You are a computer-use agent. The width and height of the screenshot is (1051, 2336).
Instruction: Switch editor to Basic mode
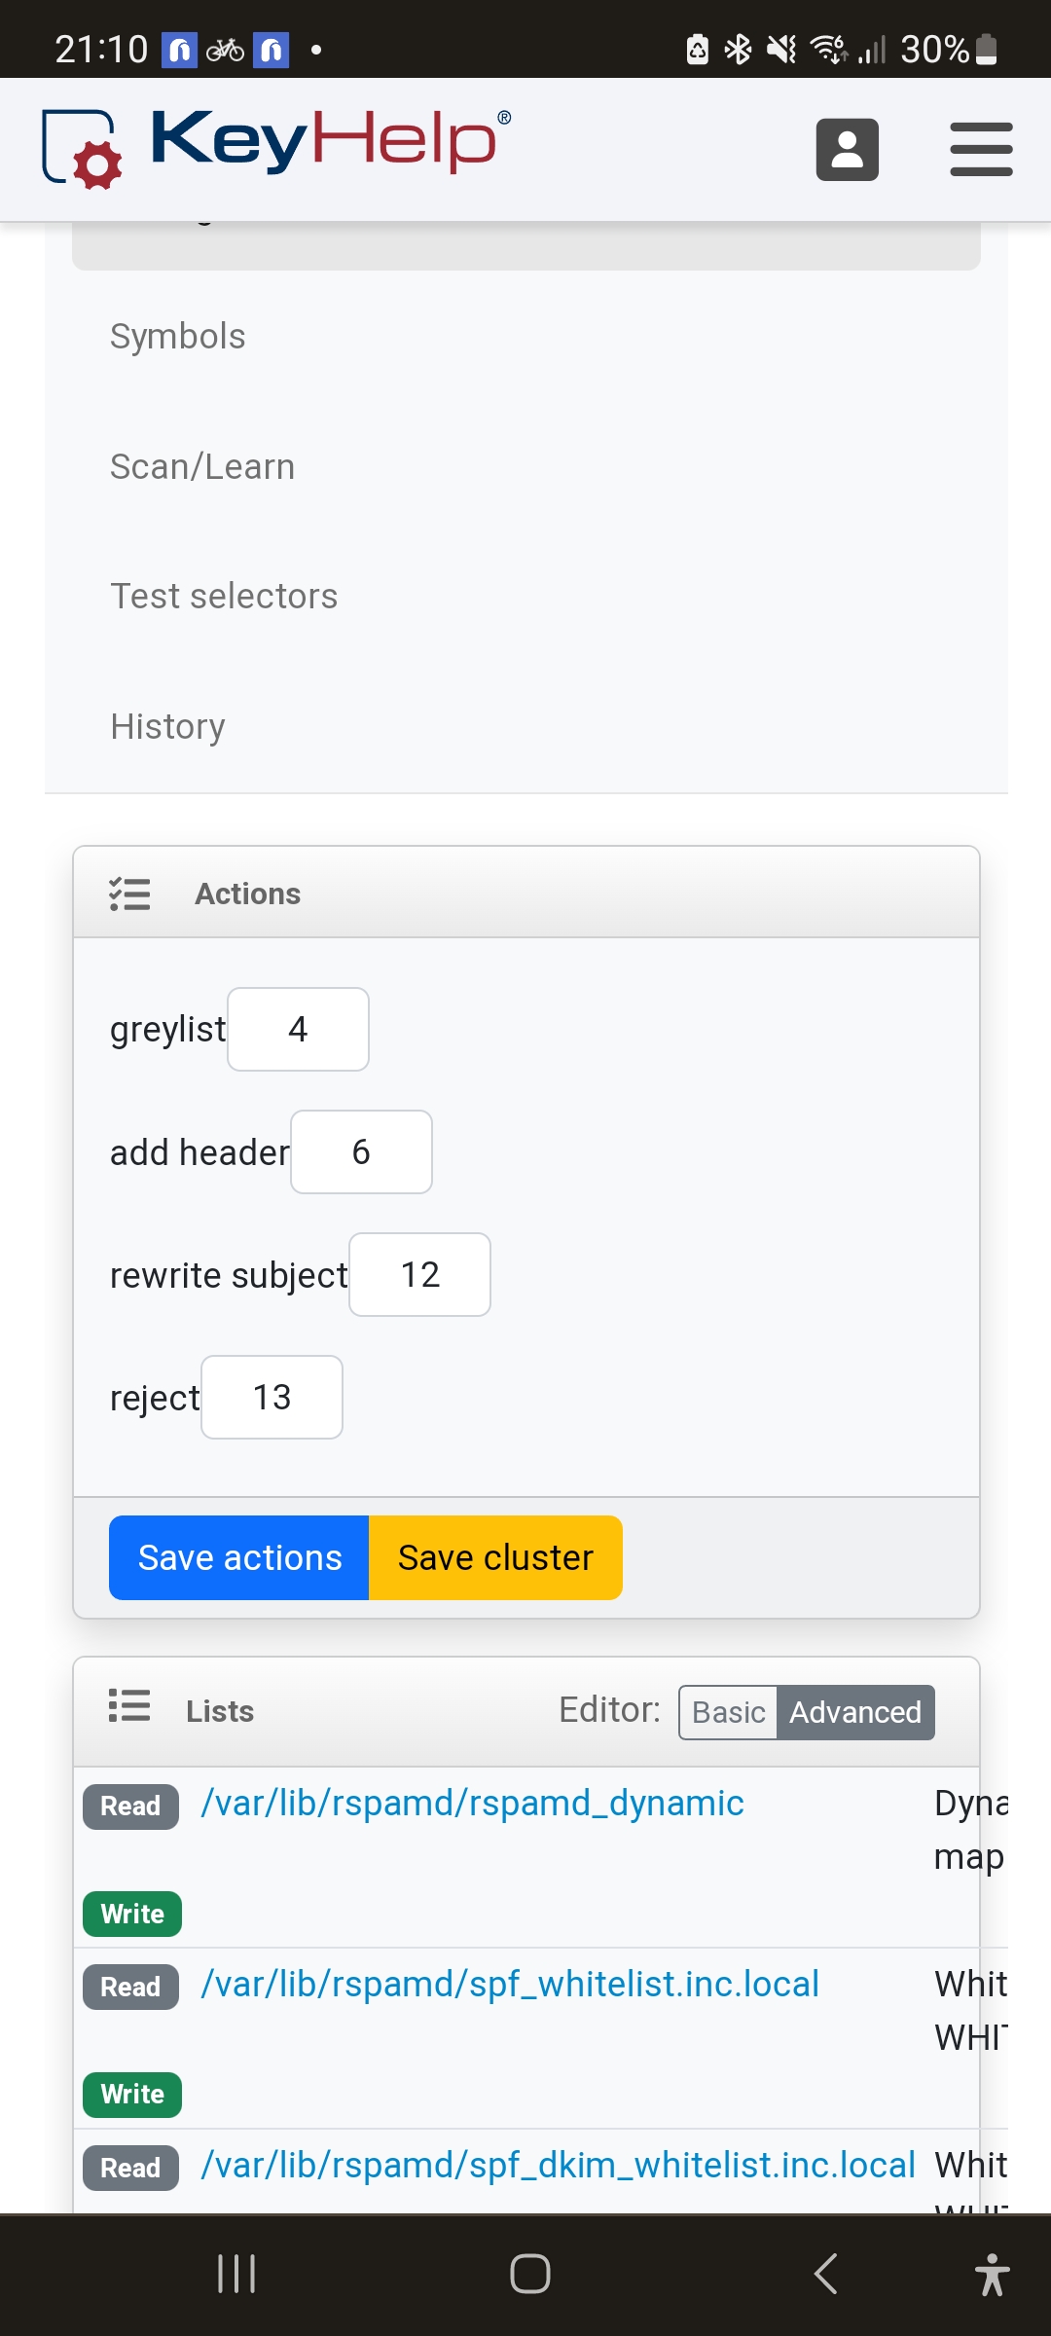coord(728,1712)
